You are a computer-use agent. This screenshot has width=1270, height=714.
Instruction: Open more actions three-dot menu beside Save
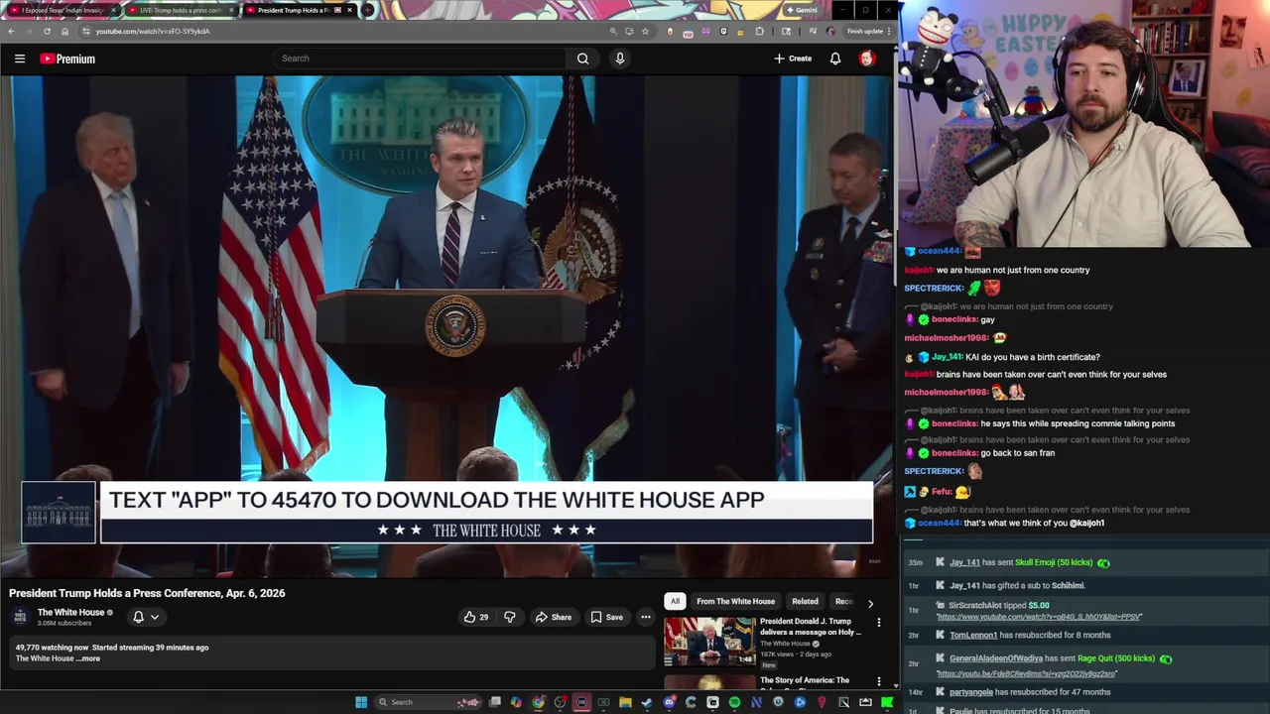pyautogui.click(x=646, y=617)
